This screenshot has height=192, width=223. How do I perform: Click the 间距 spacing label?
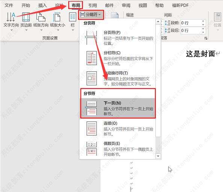[168, 15]
